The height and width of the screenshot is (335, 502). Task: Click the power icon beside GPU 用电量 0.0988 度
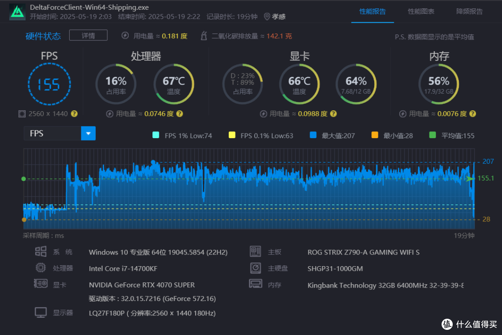coord(263,114)
